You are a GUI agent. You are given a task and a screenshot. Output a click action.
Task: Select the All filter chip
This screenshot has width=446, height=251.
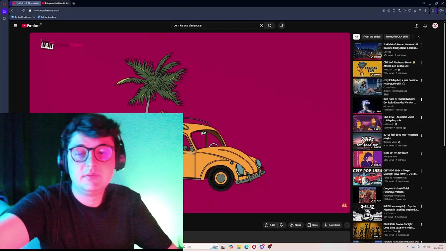pyautogui.click(x=356, y=37)
